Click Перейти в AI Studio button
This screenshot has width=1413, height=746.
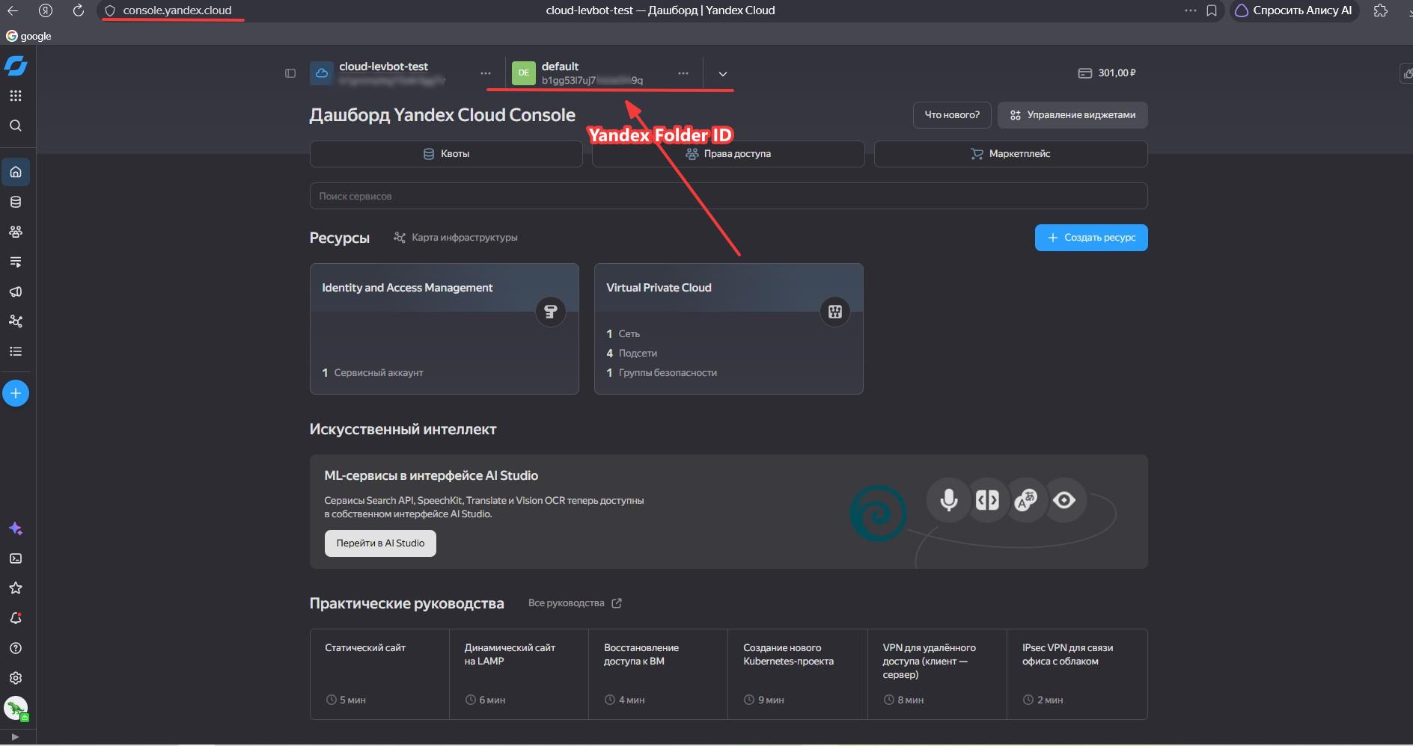[x=380, y=543]
